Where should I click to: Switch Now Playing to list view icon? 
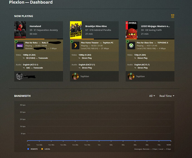coord(173,16)
